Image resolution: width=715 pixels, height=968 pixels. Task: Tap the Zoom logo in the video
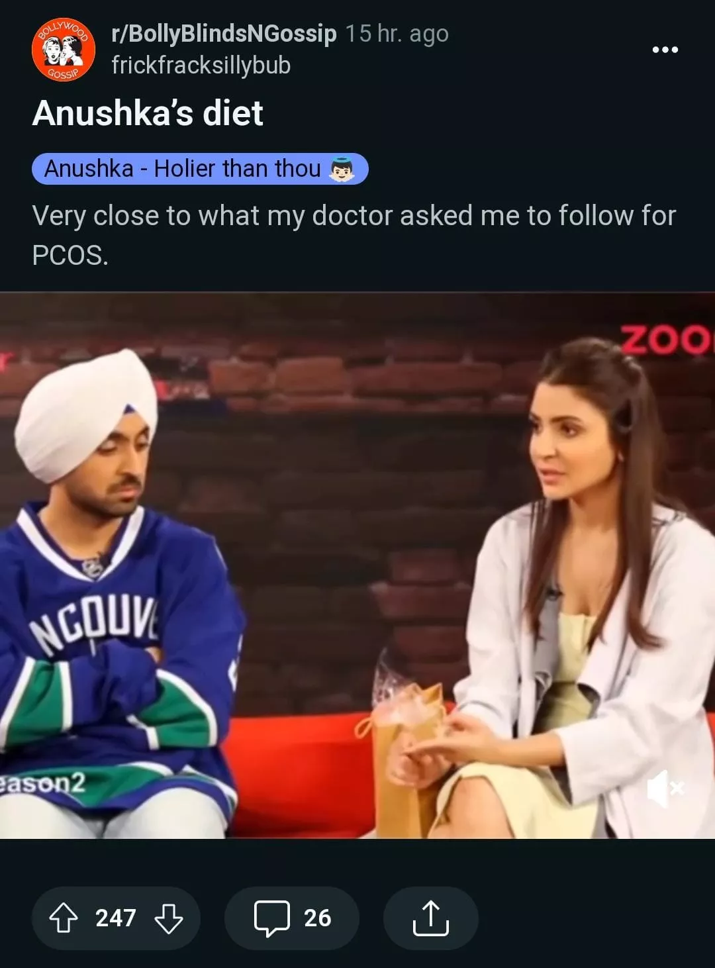pos(667,340)
